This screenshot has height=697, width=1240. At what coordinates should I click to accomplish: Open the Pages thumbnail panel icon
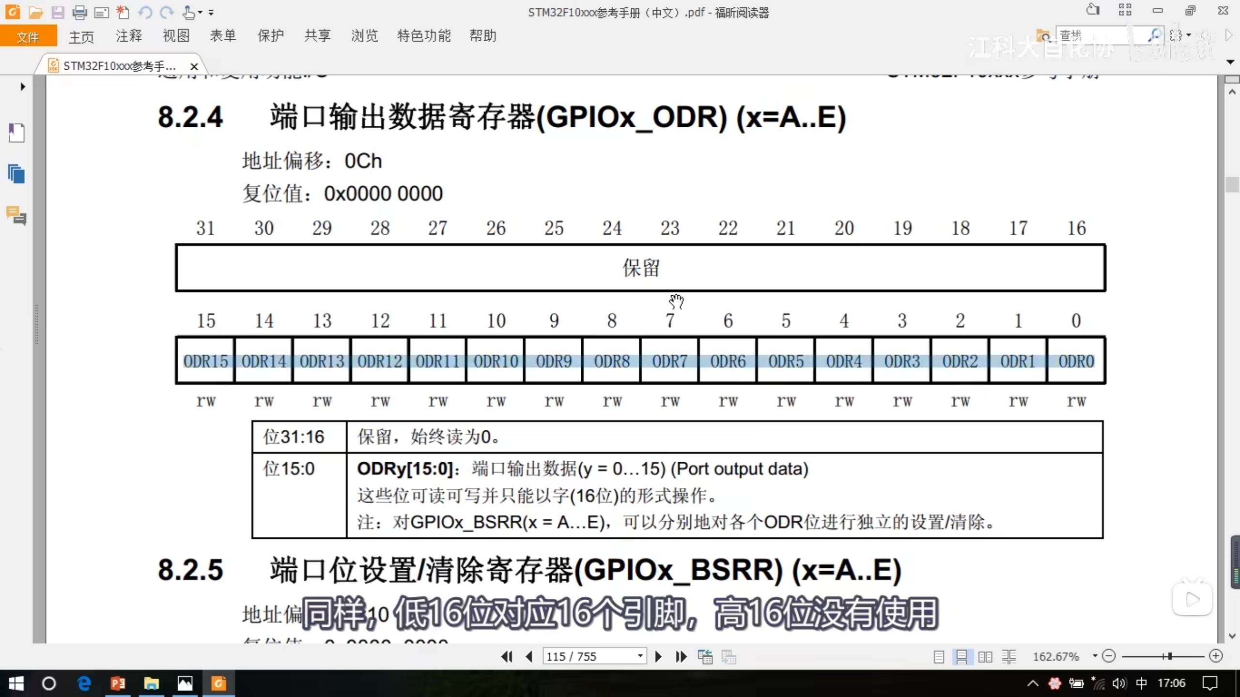pyautogui.click(x=16, y=174)
